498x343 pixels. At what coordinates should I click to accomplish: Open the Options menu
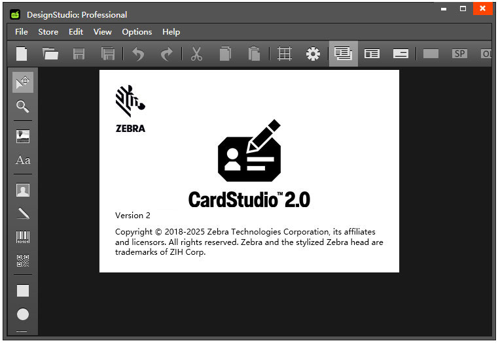click(x=137, y=32)
